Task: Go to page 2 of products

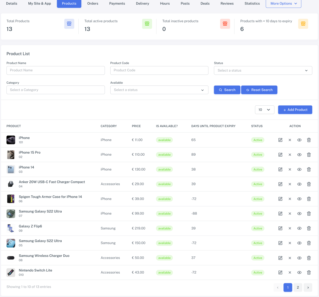Action: pyautogui.click(x=298, y=287)
